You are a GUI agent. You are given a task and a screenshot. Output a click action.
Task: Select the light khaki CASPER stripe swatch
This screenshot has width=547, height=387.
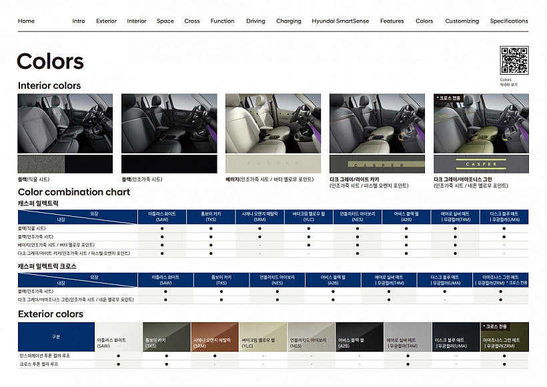[x=377, y=164]
